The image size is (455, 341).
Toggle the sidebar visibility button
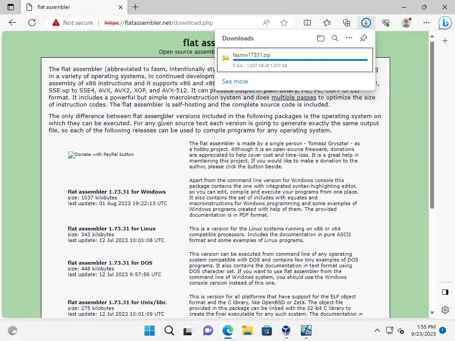click(x=445, y=292)
